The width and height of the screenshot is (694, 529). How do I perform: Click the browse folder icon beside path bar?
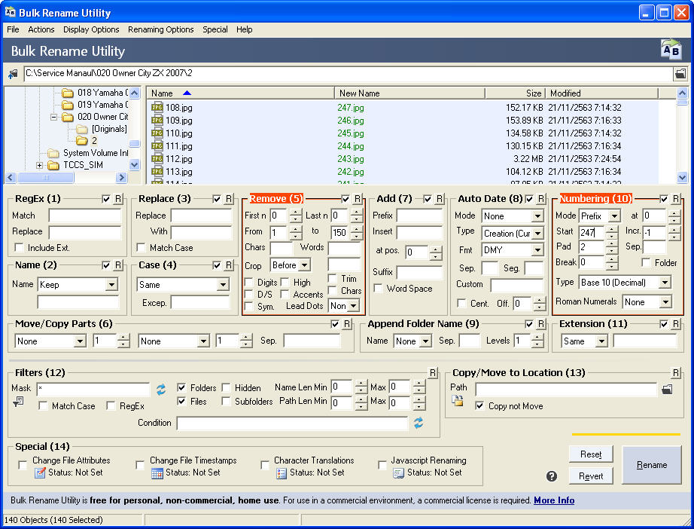pyautogui.click(x=680, y=74)
